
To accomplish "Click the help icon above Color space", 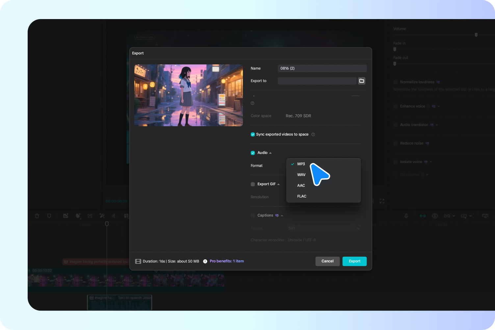I will tap(252, 103).
